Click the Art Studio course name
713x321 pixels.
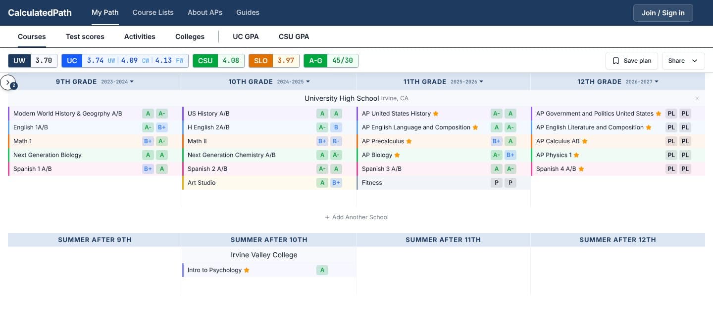coord(202,183)
